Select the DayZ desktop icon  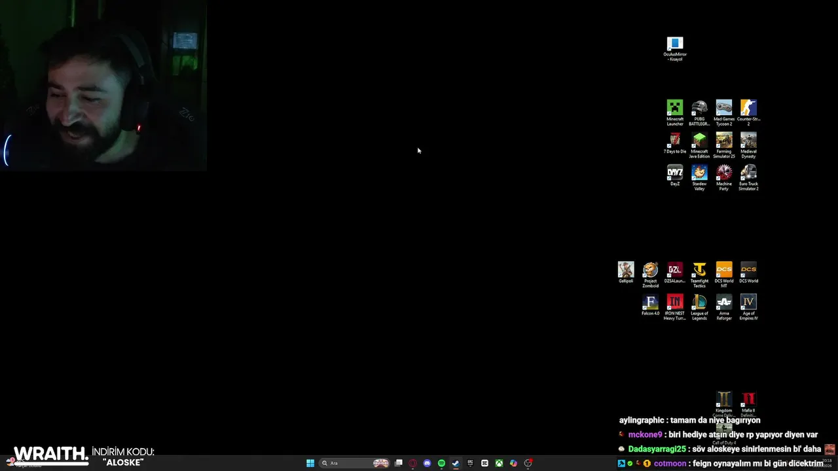pyautogui.click(x=675, y=175)
